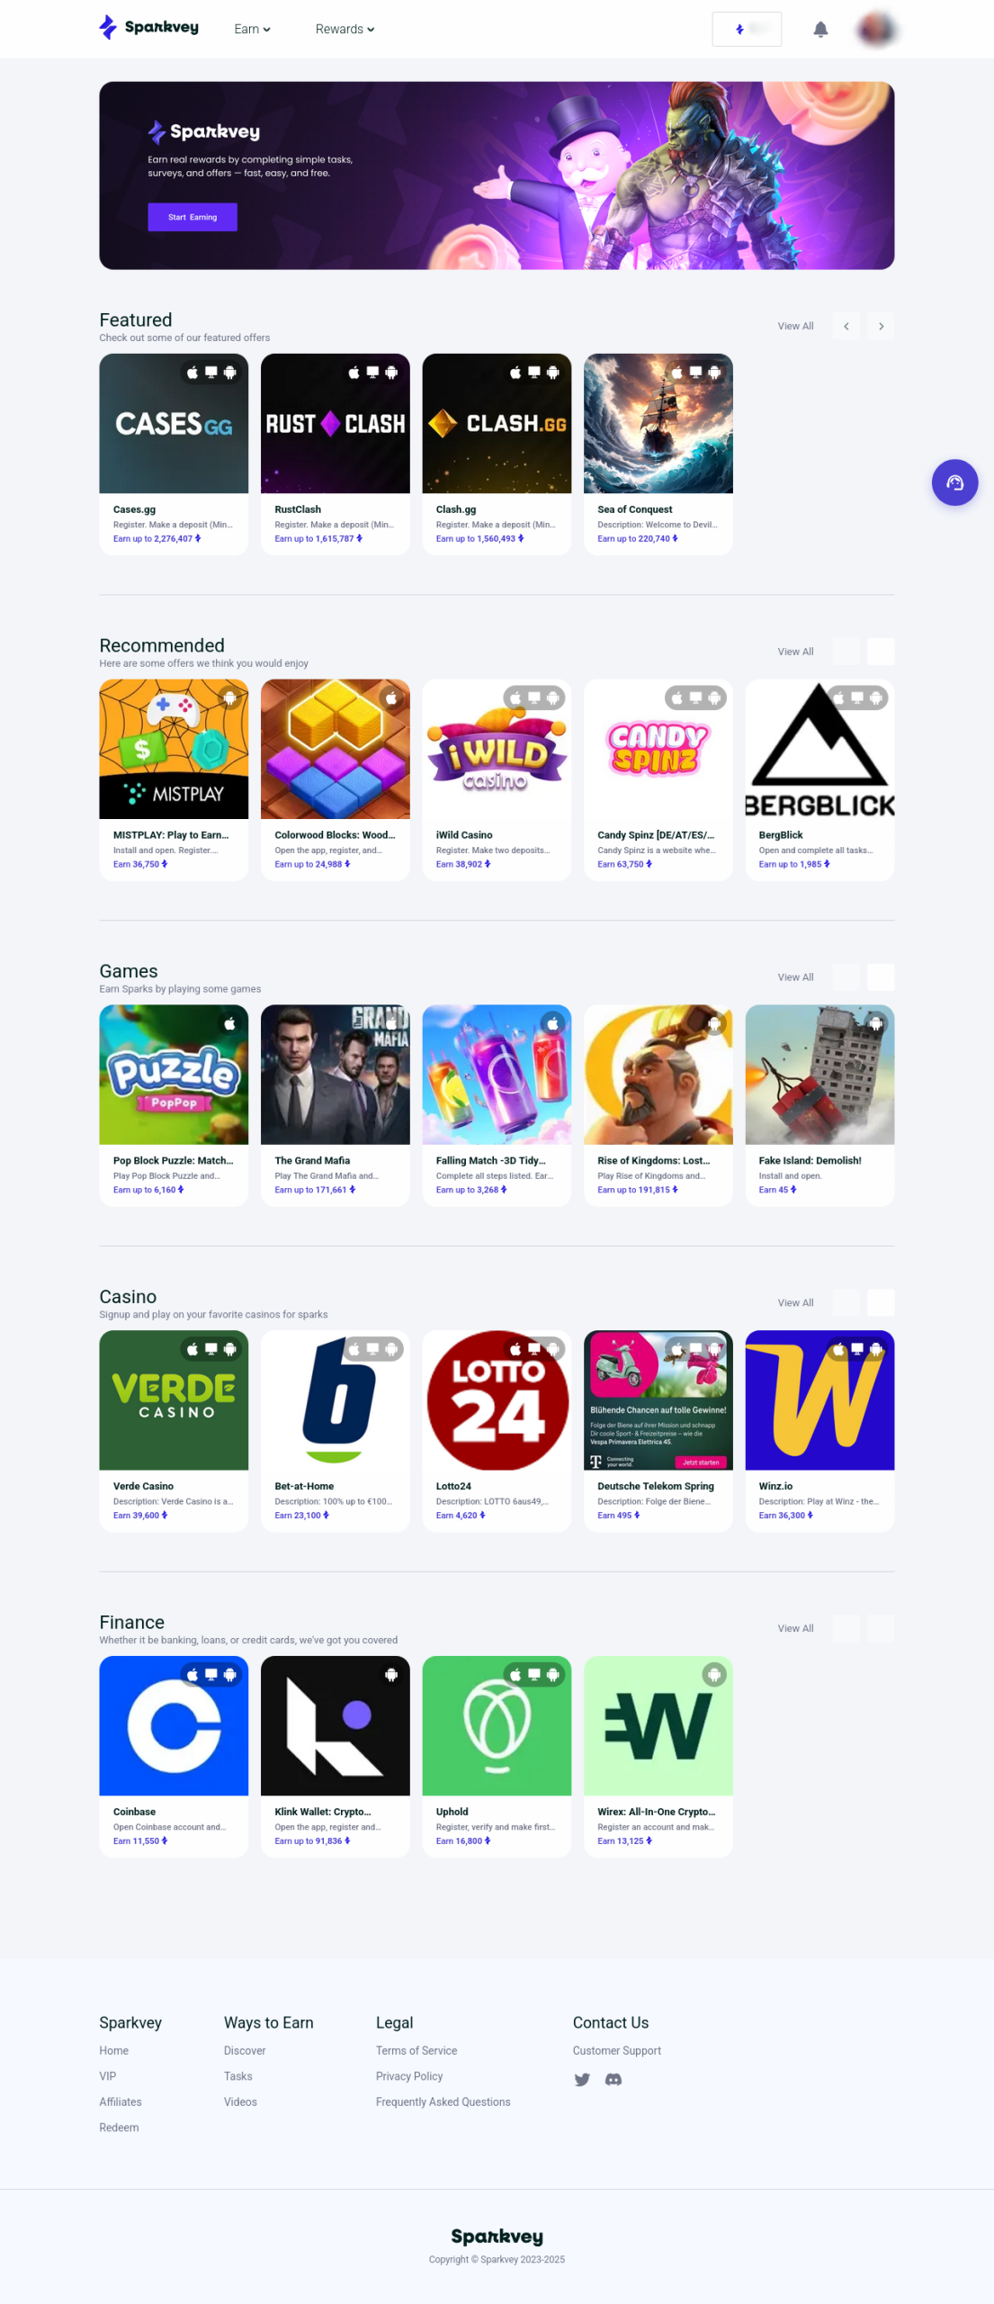View All in the Games section
This screenshot has width=994, height=2304.
(795, 977)
